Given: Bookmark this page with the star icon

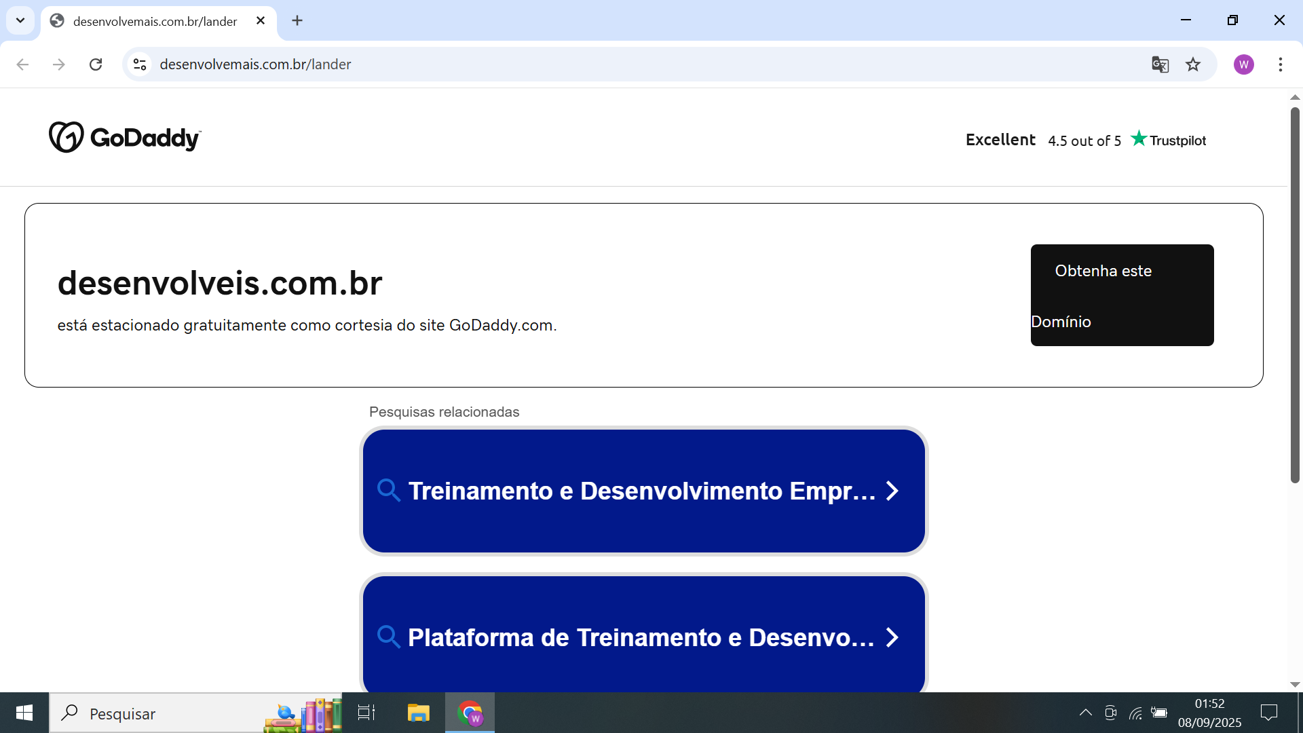Looking at the screenshot, I should pos(1193,64).
